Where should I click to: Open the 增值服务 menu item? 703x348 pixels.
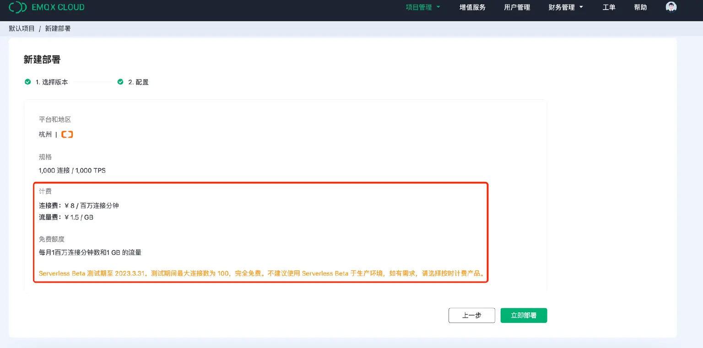pos(472,7)
